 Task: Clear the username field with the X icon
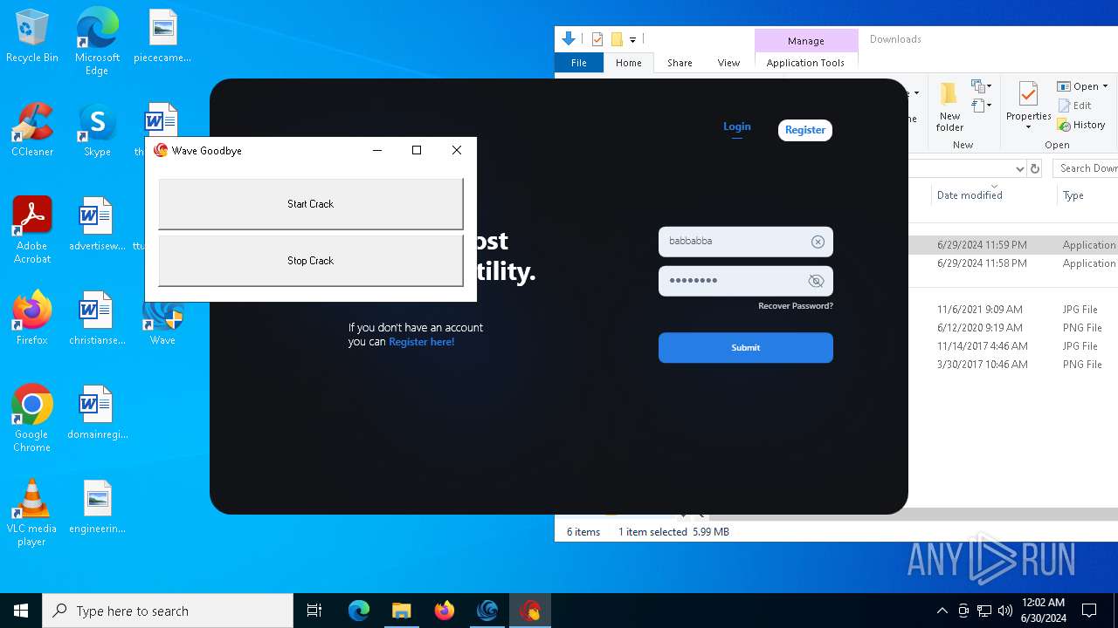(x=818, y=242)
